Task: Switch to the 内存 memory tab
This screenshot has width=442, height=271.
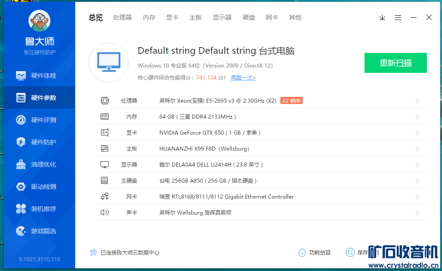Action: (x=149, y=18)
